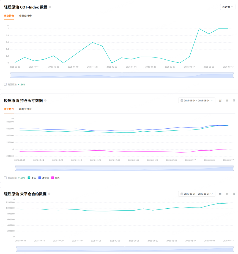Open date range picker in 未平仓合约 section
Viewport: 238px width, 254px height.
pos(196,194)
